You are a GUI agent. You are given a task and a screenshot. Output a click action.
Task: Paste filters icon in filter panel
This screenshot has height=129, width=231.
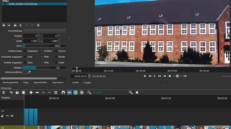[20, 25]
